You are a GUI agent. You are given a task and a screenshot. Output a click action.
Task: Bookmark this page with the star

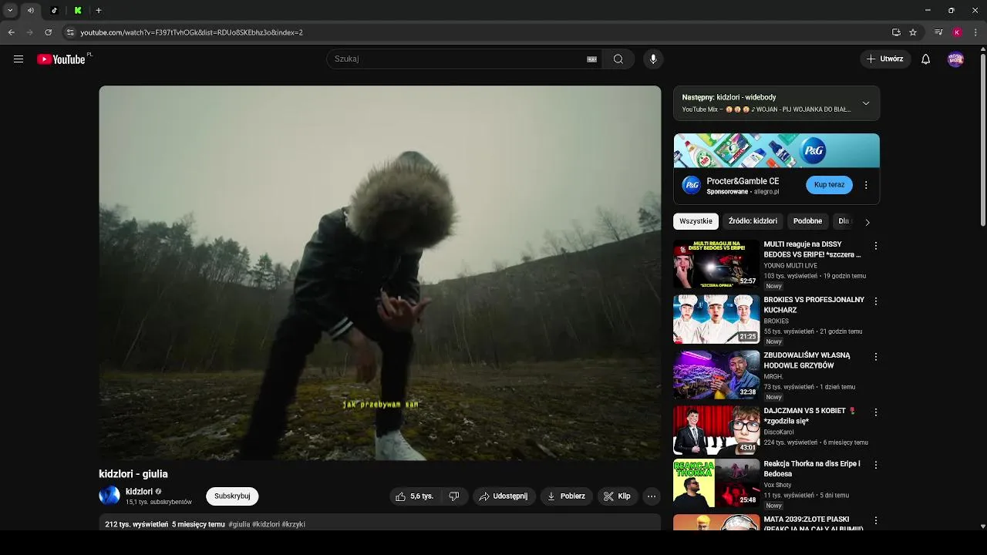913,32
